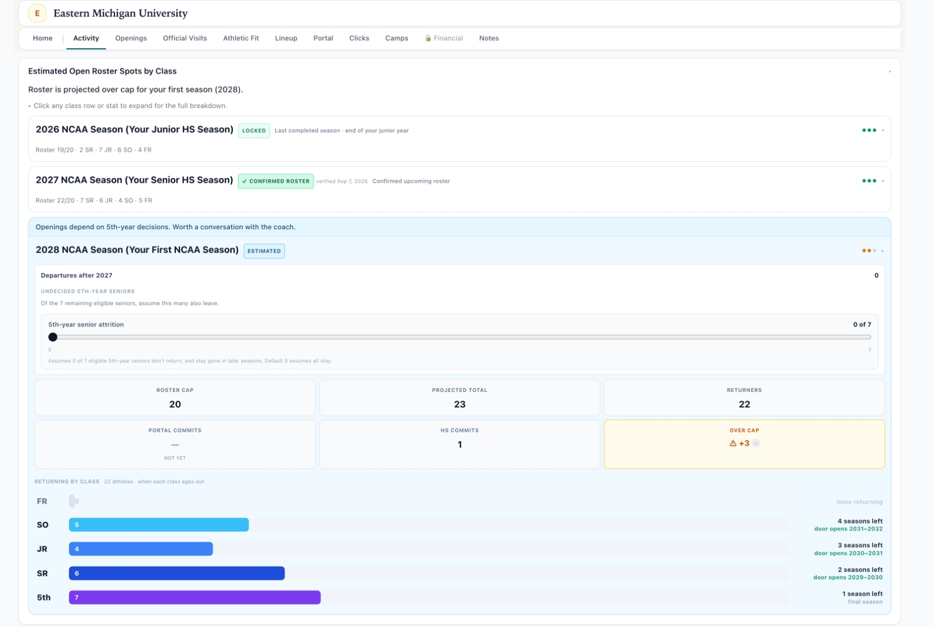The image size is (934, 627).
Task: Click the 'Returning by class' label
Action: coord(67,481)
